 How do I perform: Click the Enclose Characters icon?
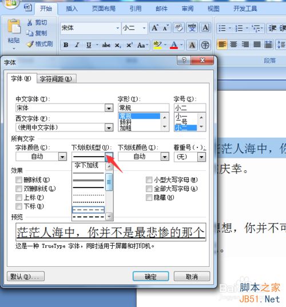click(205, 45)
